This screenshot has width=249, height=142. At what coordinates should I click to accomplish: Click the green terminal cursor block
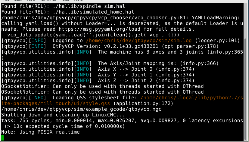[x=3, y=137]
